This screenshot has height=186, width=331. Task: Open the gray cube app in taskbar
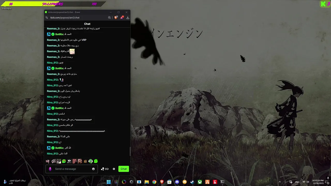131,182
